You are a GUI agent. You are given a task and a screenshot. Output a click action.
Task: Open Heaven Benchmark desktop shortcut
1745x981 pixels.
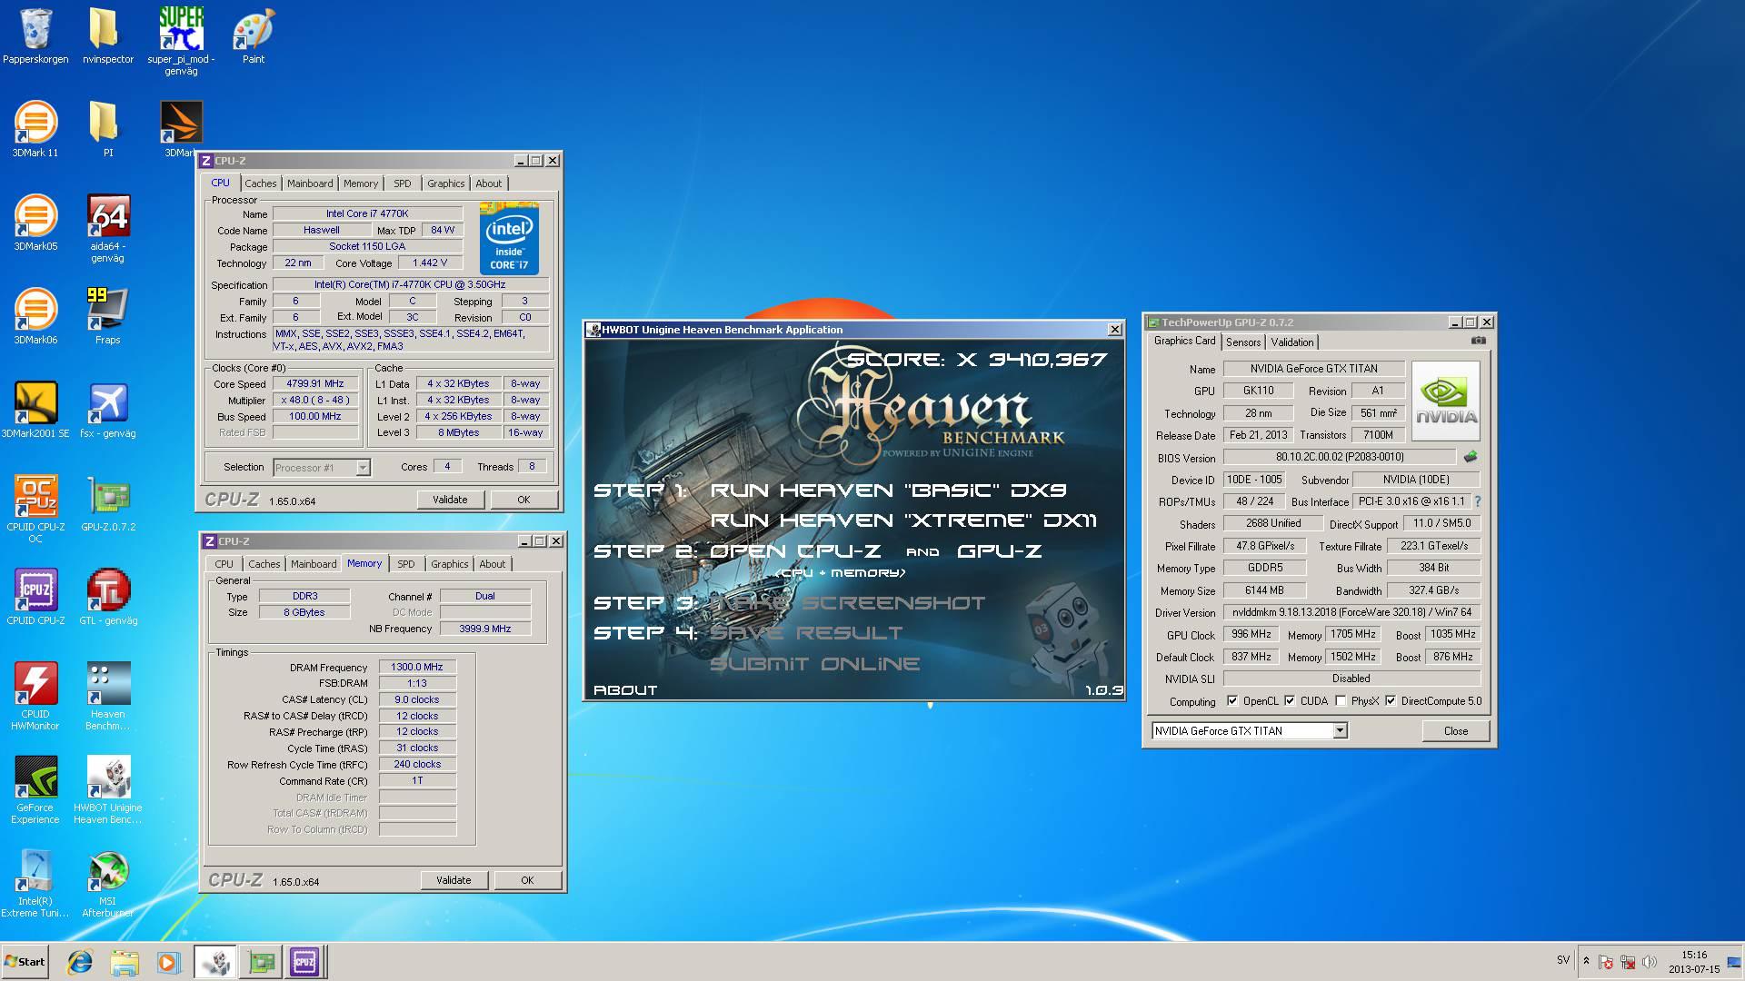(107, 683)
